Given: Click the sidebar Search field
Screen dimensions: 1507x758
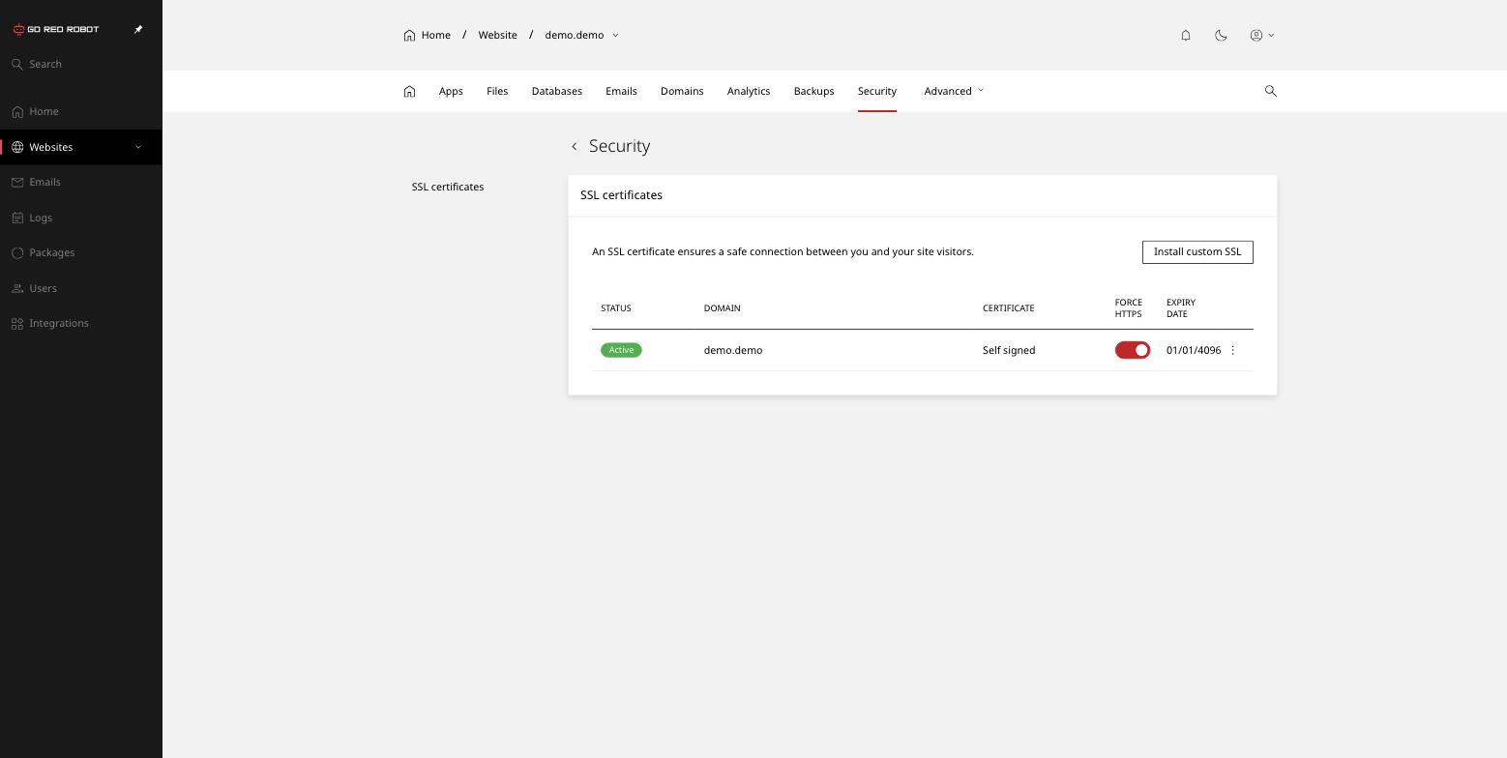Looking at the screenshot, I should pos(81,64).
